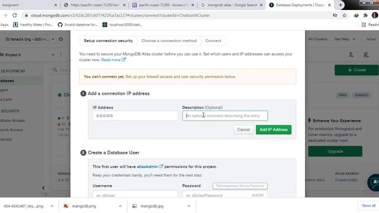Click the eye-slashed icon in address bar

[x=335, y=15]
